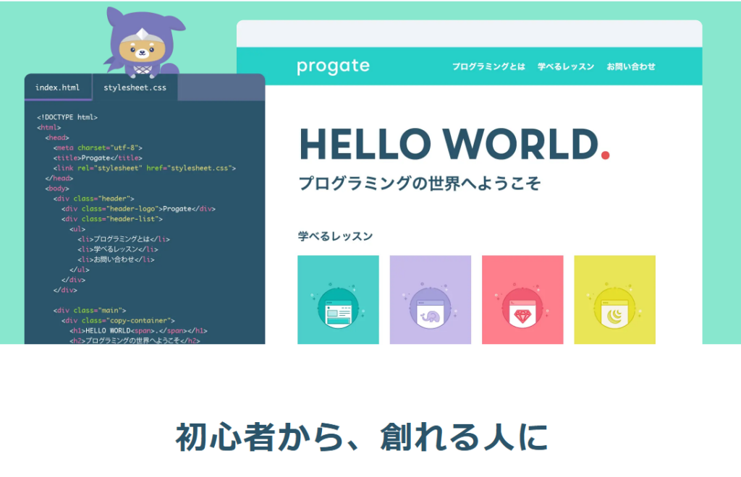741x477 pixels.
Task: Click the div class="main" code line
Action: click(90, 310)
